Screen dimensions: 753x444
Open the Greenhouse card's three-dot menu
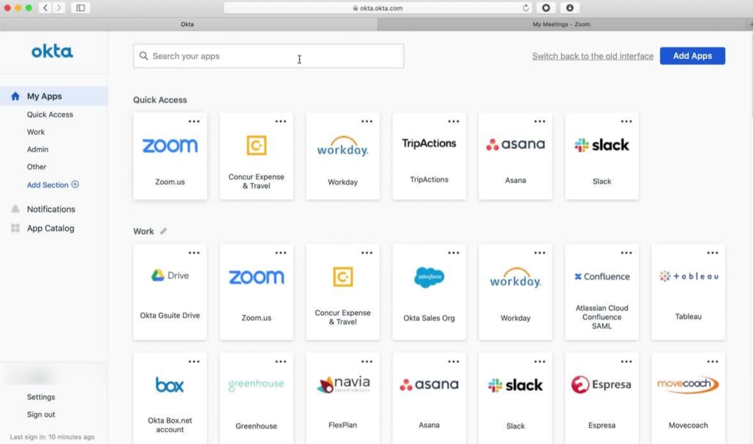pyautogui.click(x=281, y=362)
